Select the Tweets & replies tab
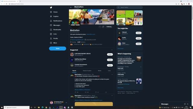 (87, 71)
